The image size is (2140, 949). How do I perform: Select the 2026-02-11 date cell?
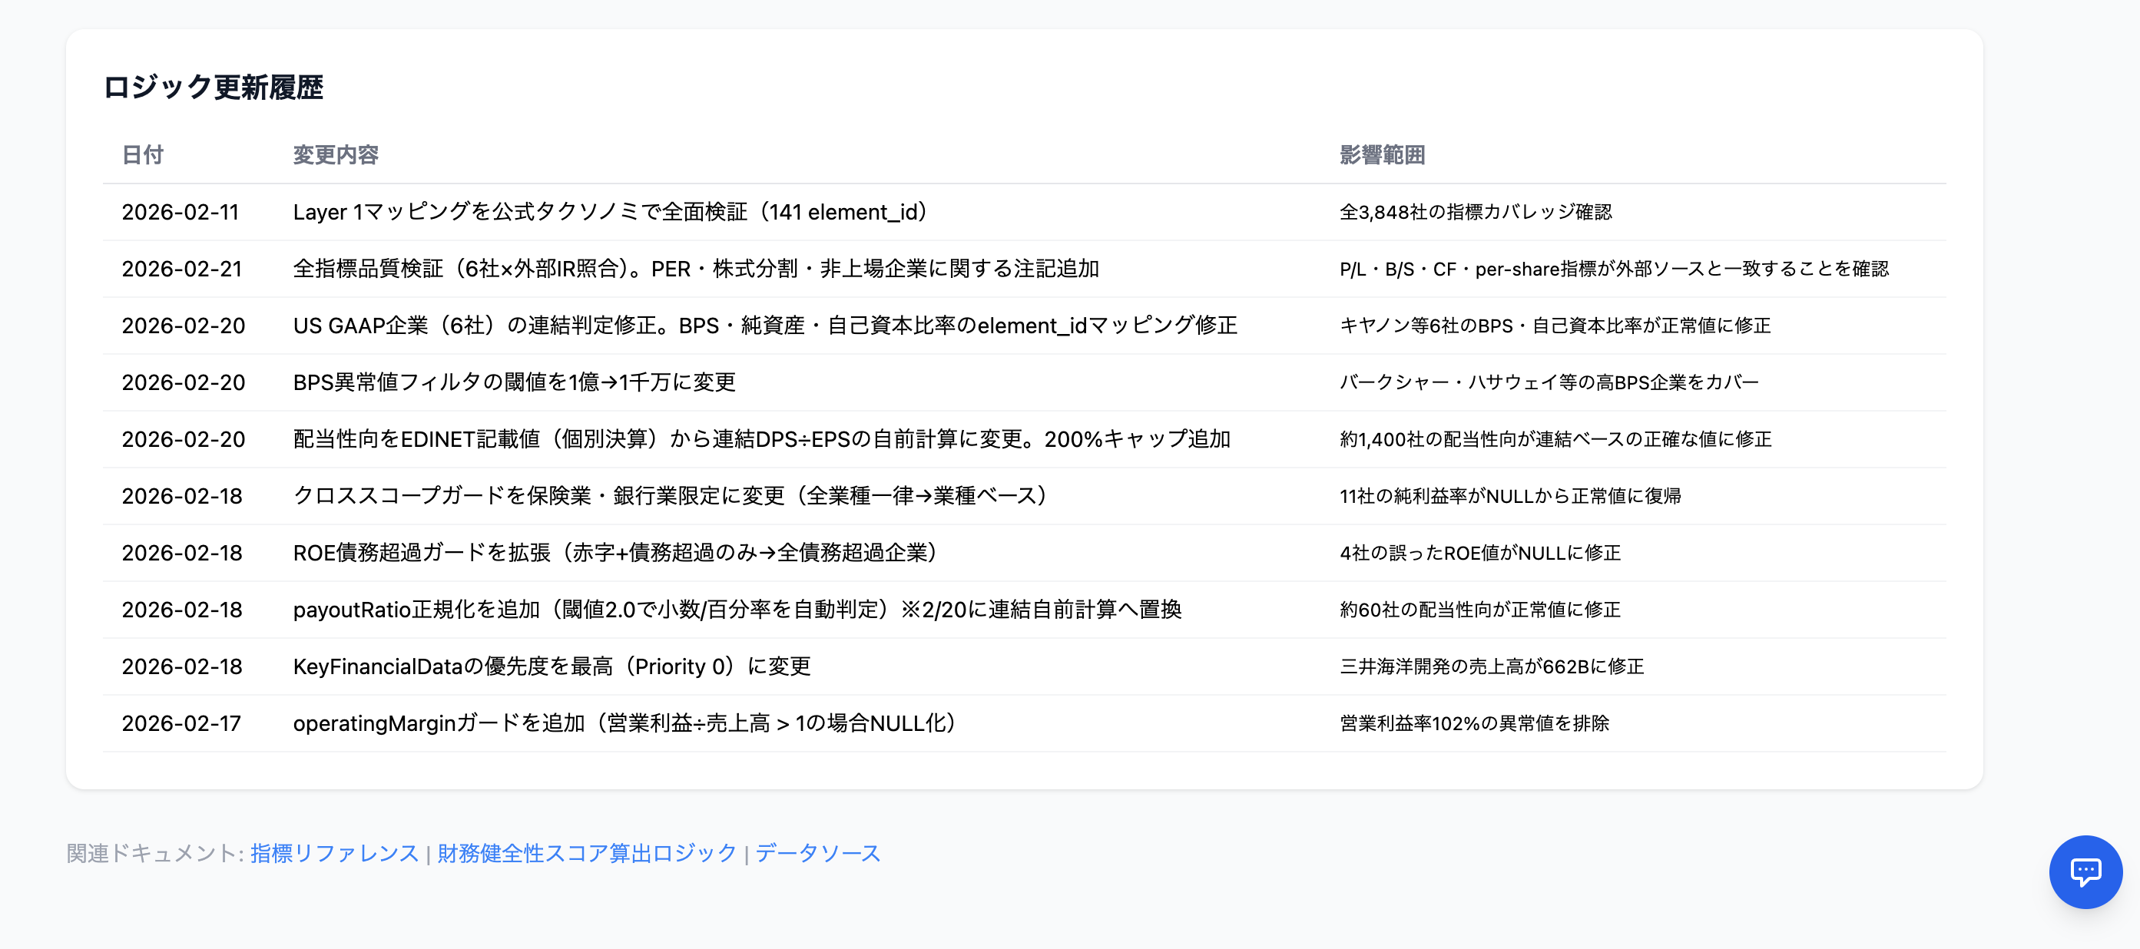[x=181, y=213]
